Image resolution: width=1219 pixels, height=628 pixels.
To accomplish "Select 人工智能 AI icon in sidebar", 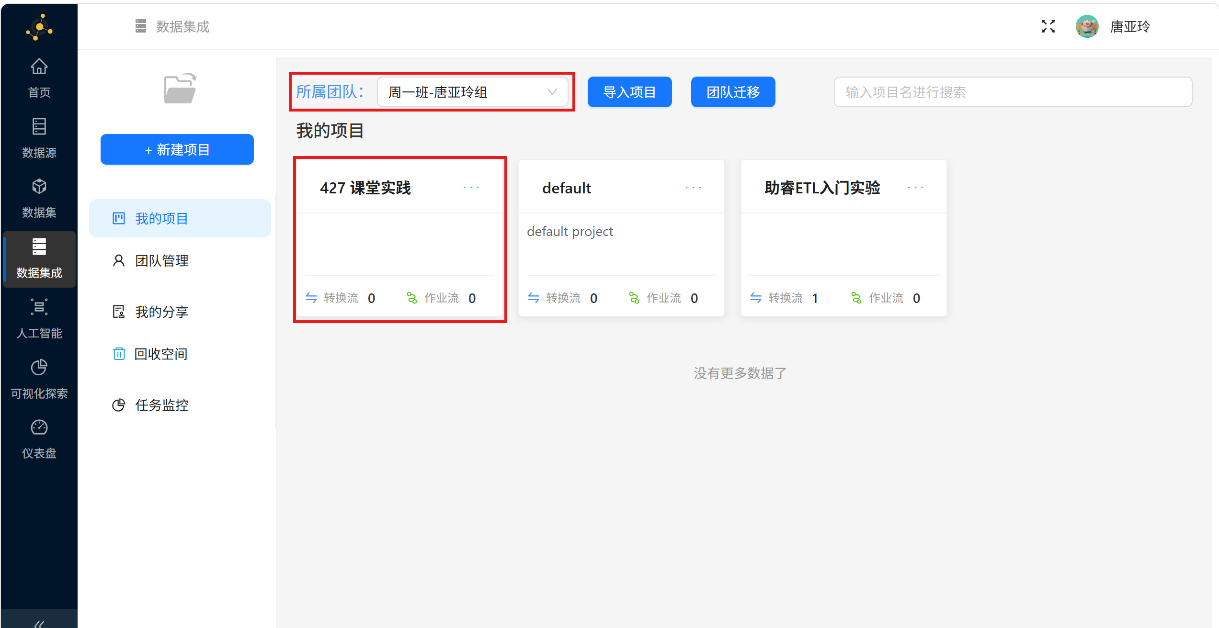I will point(39,307).
